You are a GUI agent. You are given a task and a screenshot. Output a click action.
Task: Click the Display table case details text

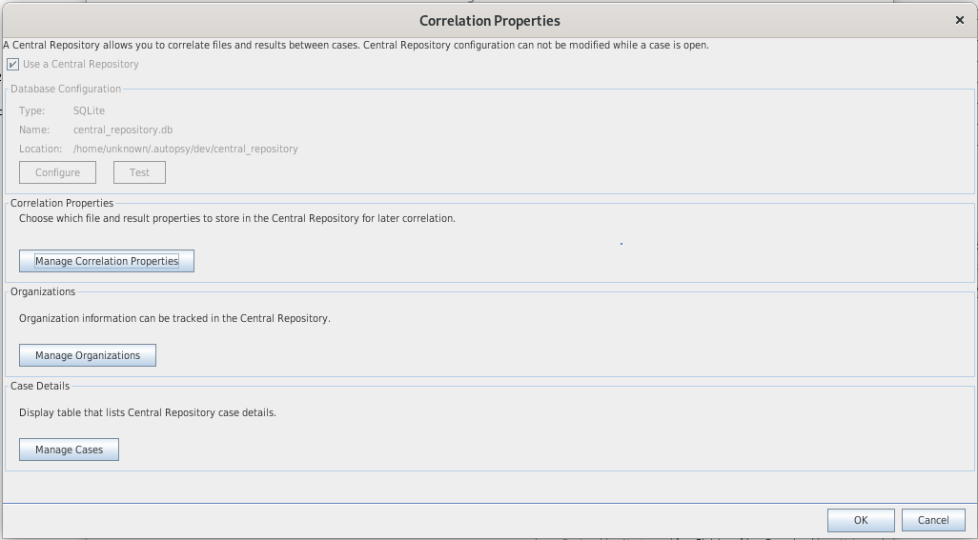click(148, 412)
